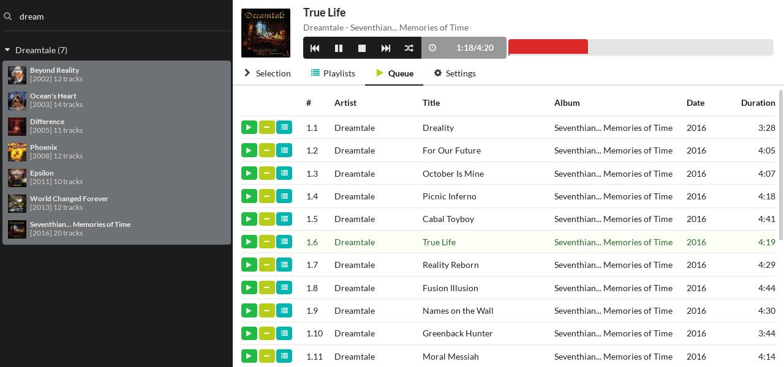The image size is (784, 367).
Task: Click the now-playing album cover thumbnail
Action: pyautogui.click(x=266, y=32)
